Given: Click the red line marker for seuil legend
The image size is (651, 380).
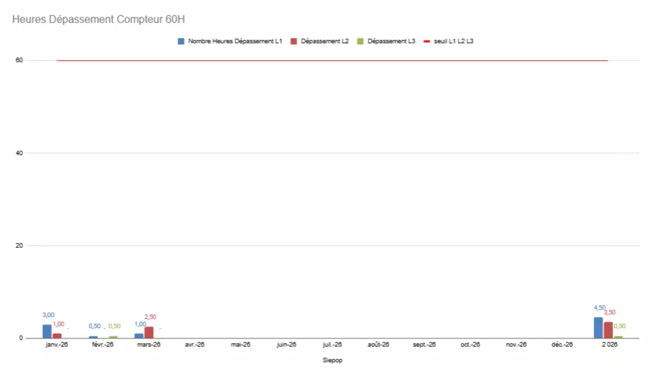Looking at the screenshot, I should click(x=427, y=42).
